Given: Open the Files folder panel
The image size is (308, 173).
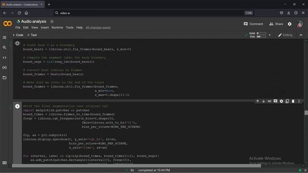Looking at the screenshot, I should pos(4,78).
